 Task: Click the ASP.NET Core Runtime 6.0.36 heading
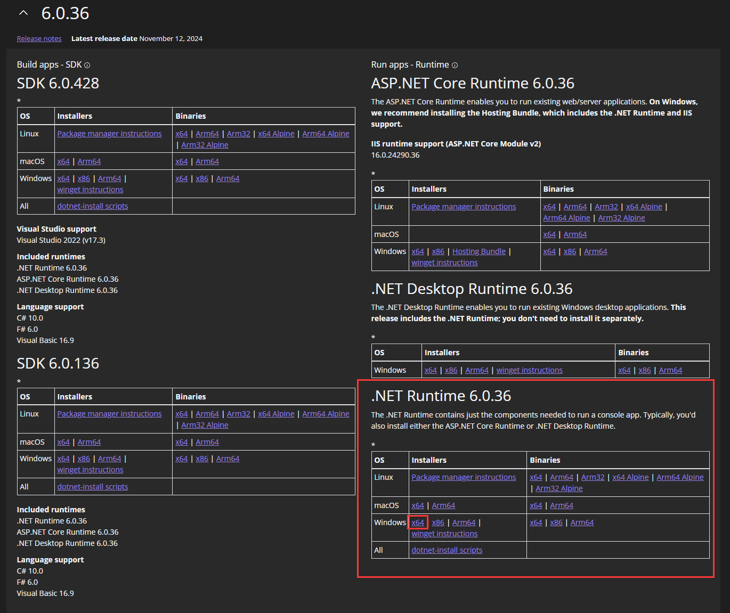(473, 83)
